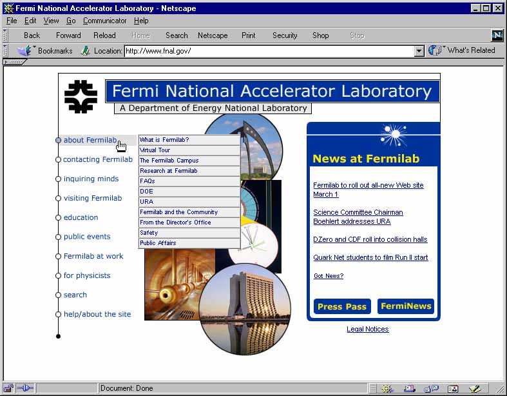The image size is (507, 396).
Task: Click the component bar drag handle
Action: pos(372,388)
